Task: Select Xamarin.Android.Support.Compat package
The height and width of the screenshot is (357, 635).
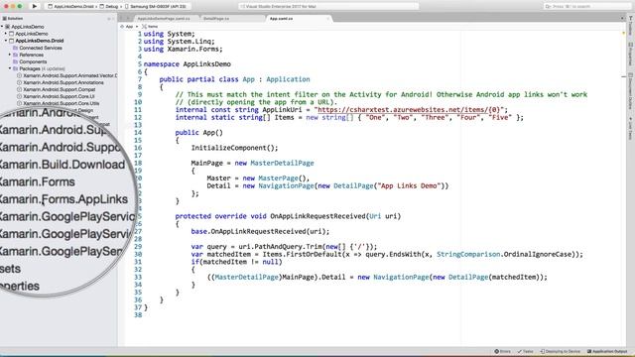Action: (60, 89)
